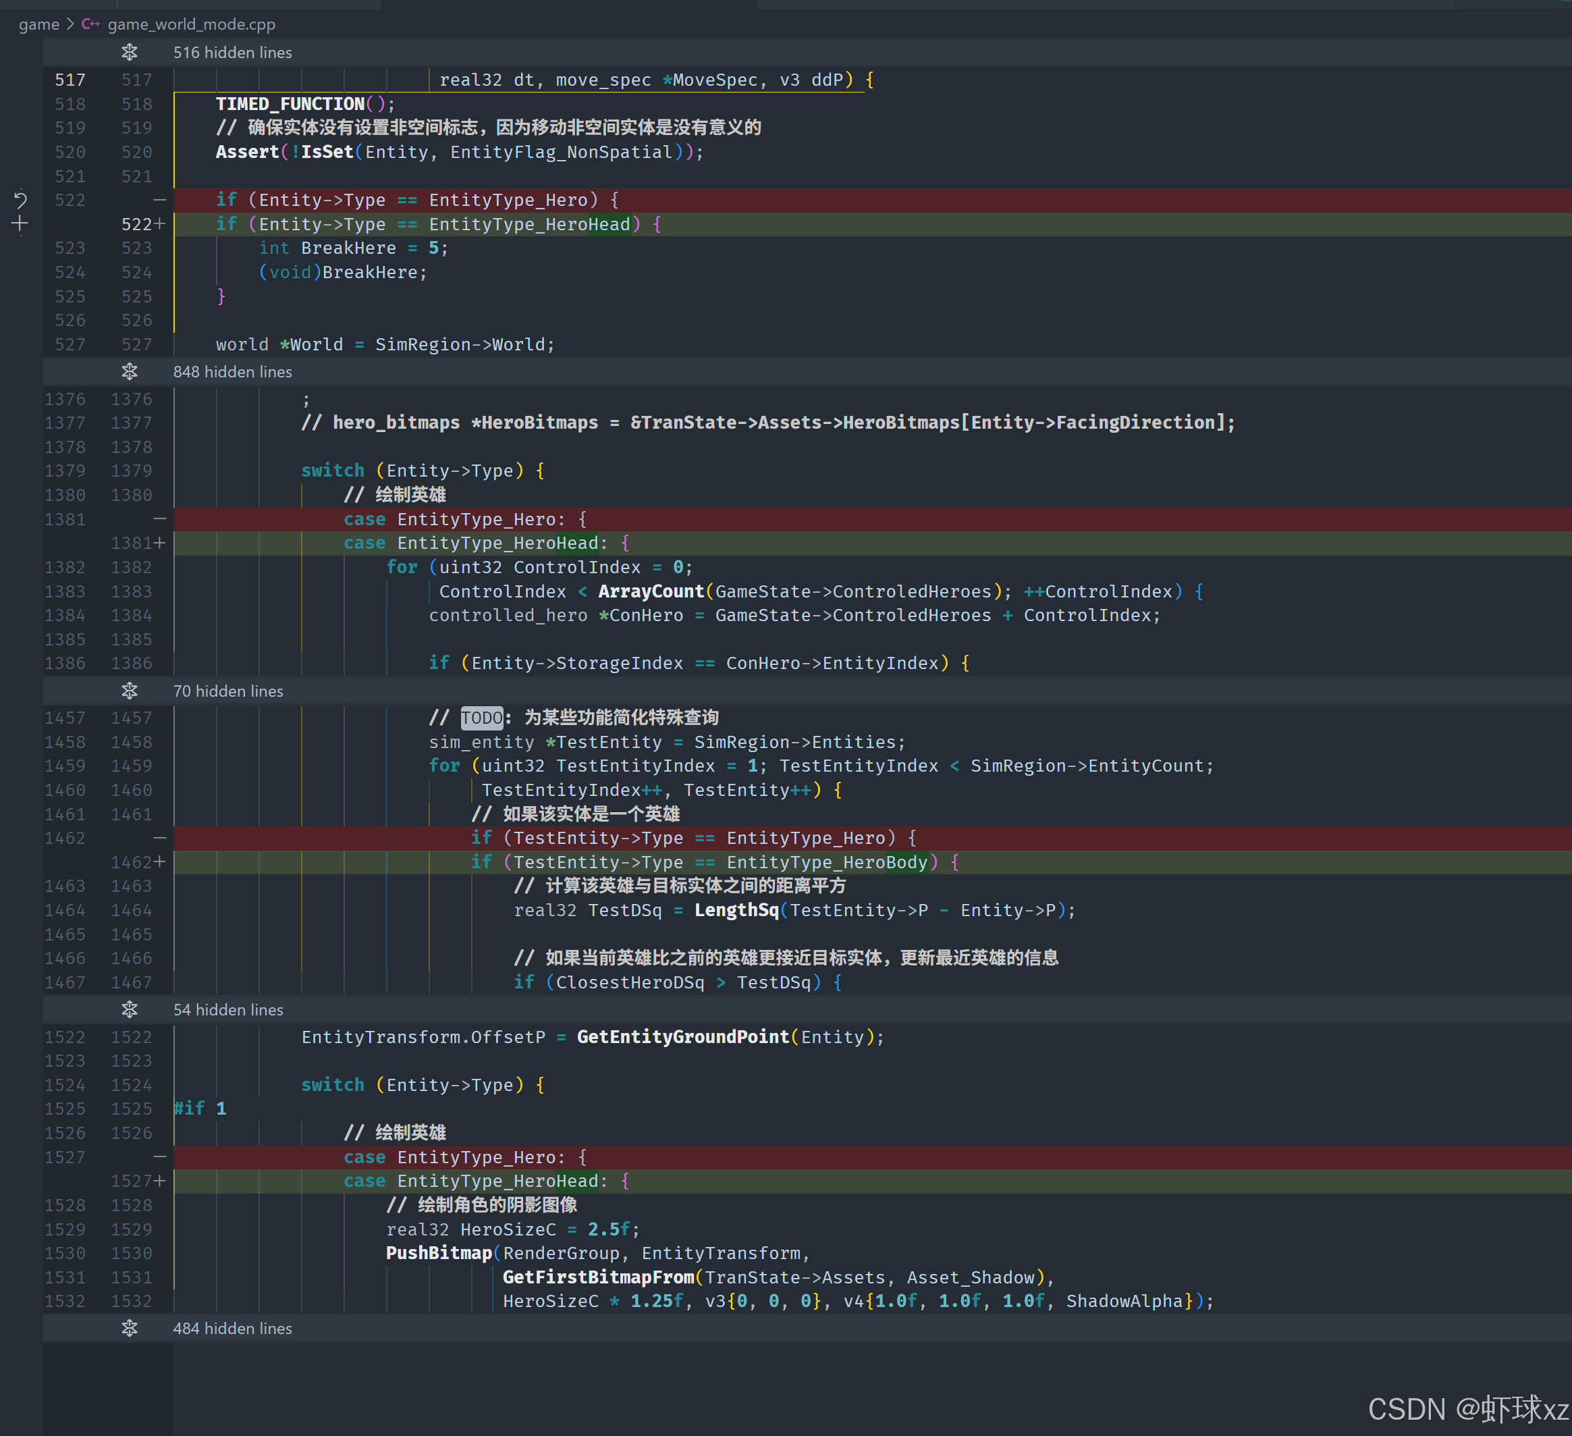Click unfold icon for 848 hidden lines
The height and width of the screenshot is (1436, 1572).
tap(130, 372)
